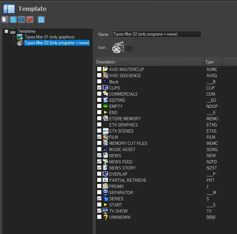Click the red X Delete icon
This screenshot has height=234, width=237.
[x=29, y=20]
